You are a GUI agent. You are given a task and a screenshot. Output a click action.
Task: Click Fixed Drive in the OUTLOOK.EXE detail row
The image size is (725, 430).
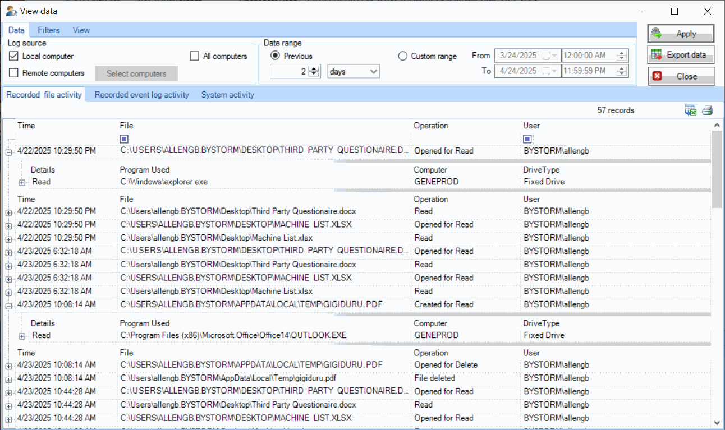544,335
